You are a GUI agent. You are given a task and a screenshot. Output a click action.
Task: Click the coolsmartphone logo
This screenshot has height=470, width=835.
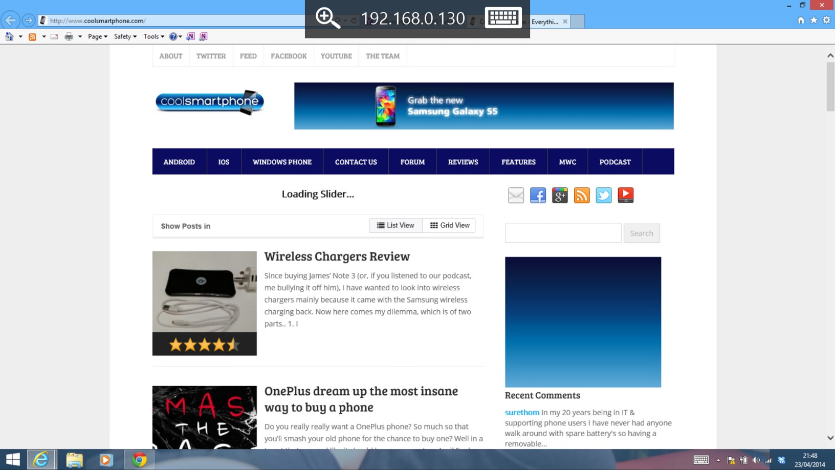tap(210, 101)
